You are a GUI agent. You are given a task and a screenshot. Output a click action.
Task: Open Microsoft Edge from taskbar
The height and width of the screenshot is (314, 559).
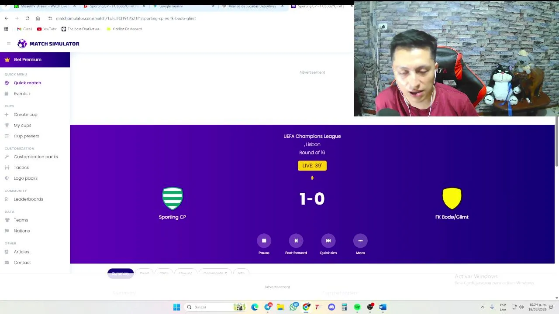255,307
